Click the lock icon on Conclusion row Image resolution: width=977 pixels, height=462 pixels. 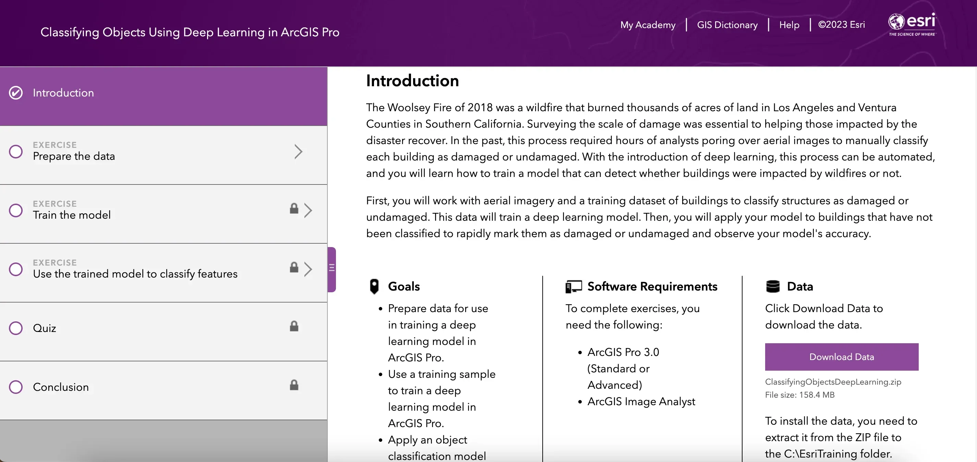[294, 385]
